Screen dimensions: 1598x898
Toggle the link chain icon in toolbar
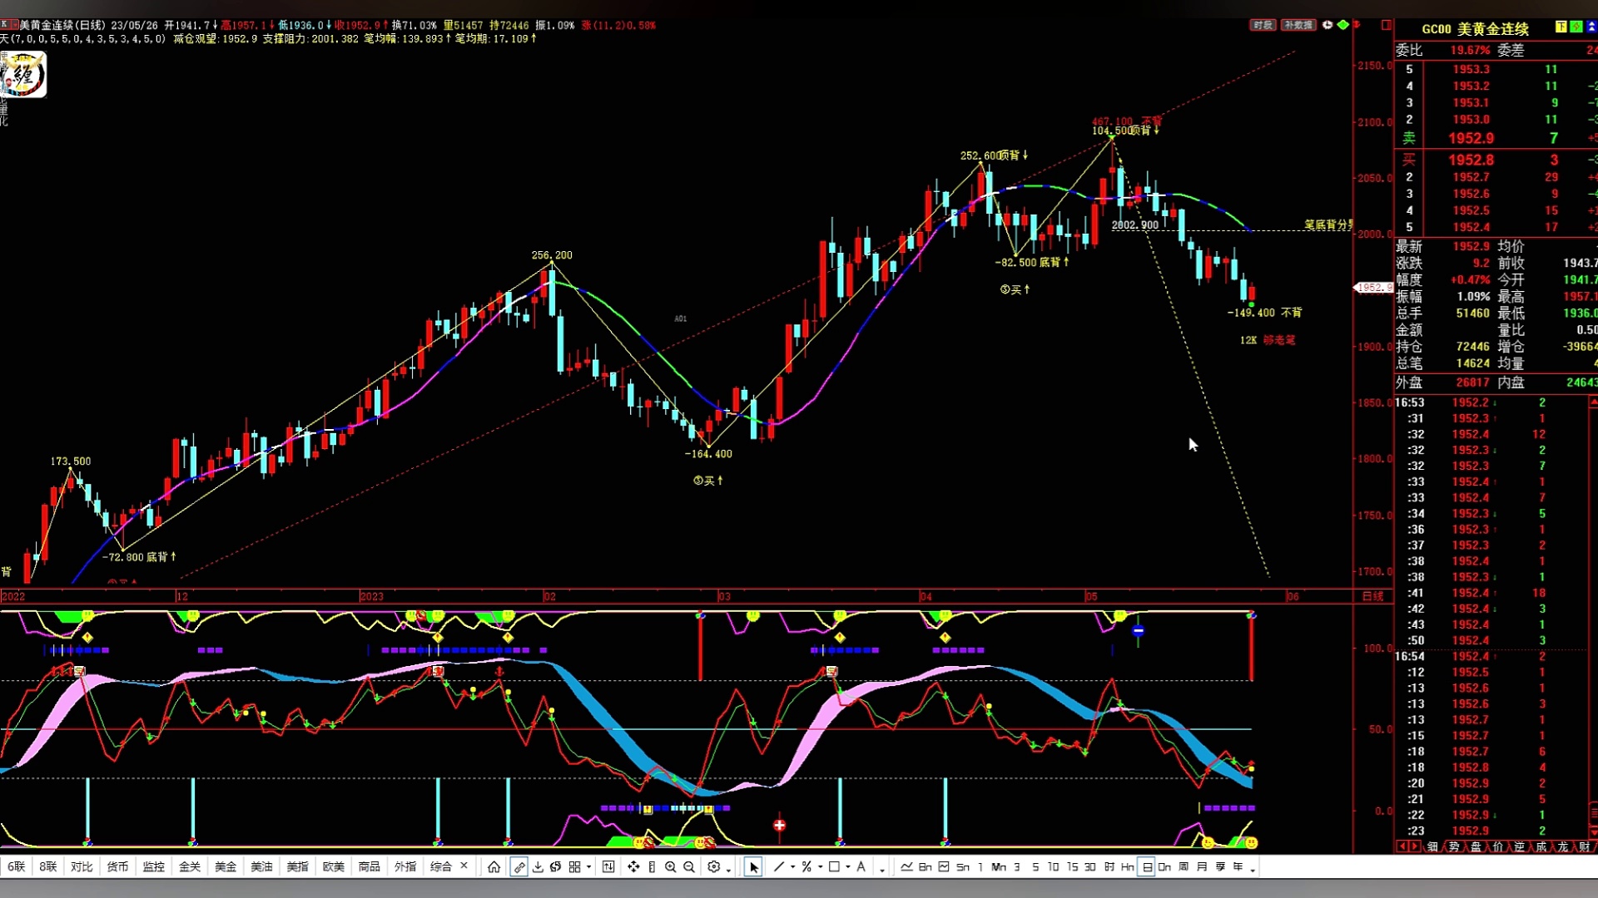(519, 867)
